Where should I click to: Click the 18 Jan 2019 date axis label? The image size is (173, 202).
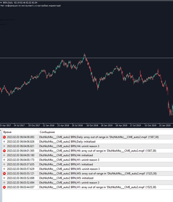(x=107, y=125)
